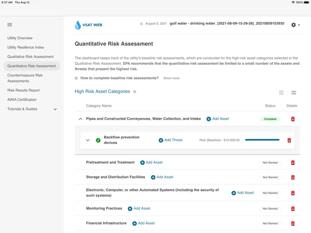Open Utility Overview page
The image size is (311, 233).
point(20,38)
